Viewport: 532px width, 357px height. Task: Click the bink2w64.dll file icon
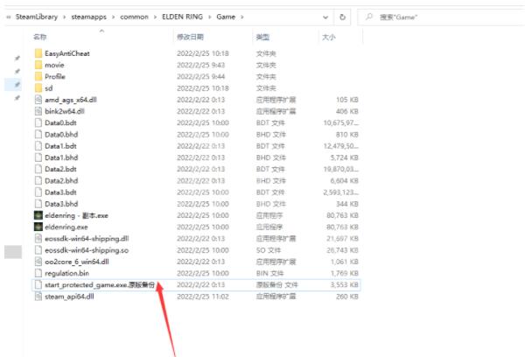(x=38, y=111)
